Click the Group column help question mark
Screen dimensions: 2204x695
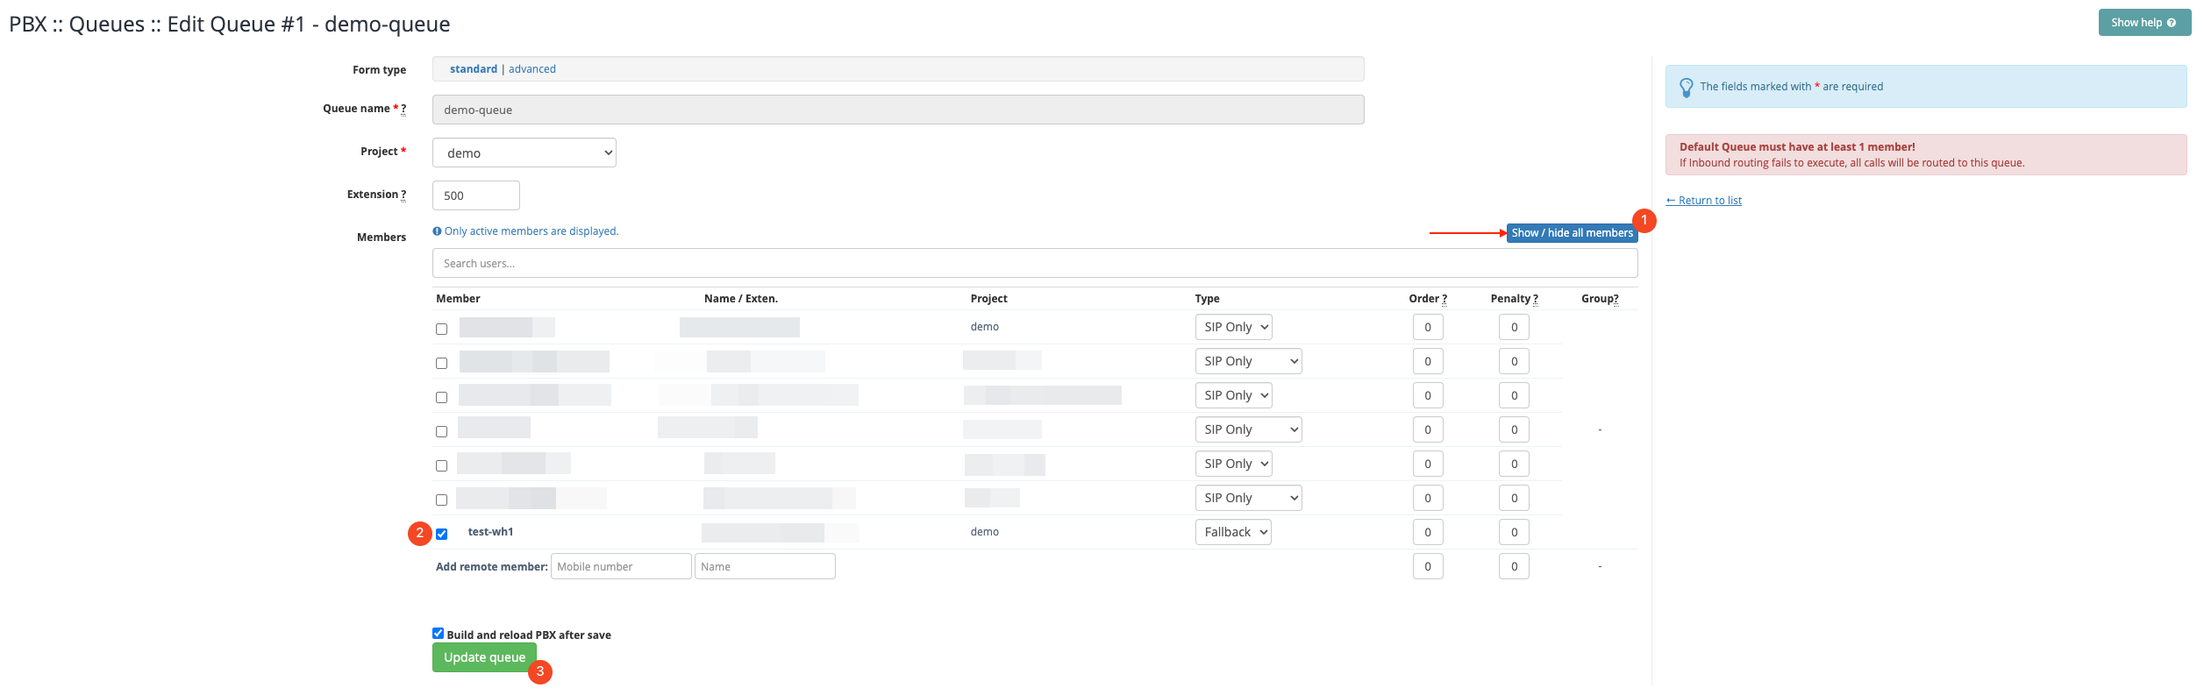(1616, 299)
